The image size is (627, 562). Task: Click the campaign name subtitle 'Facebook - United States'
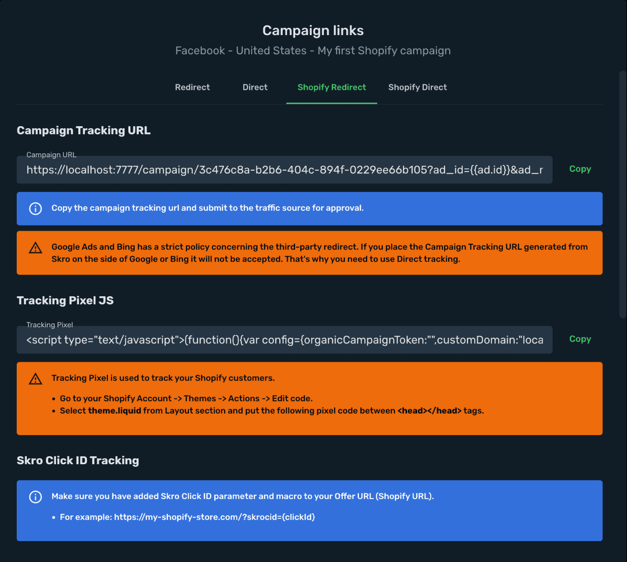click(x=313, y=51)
